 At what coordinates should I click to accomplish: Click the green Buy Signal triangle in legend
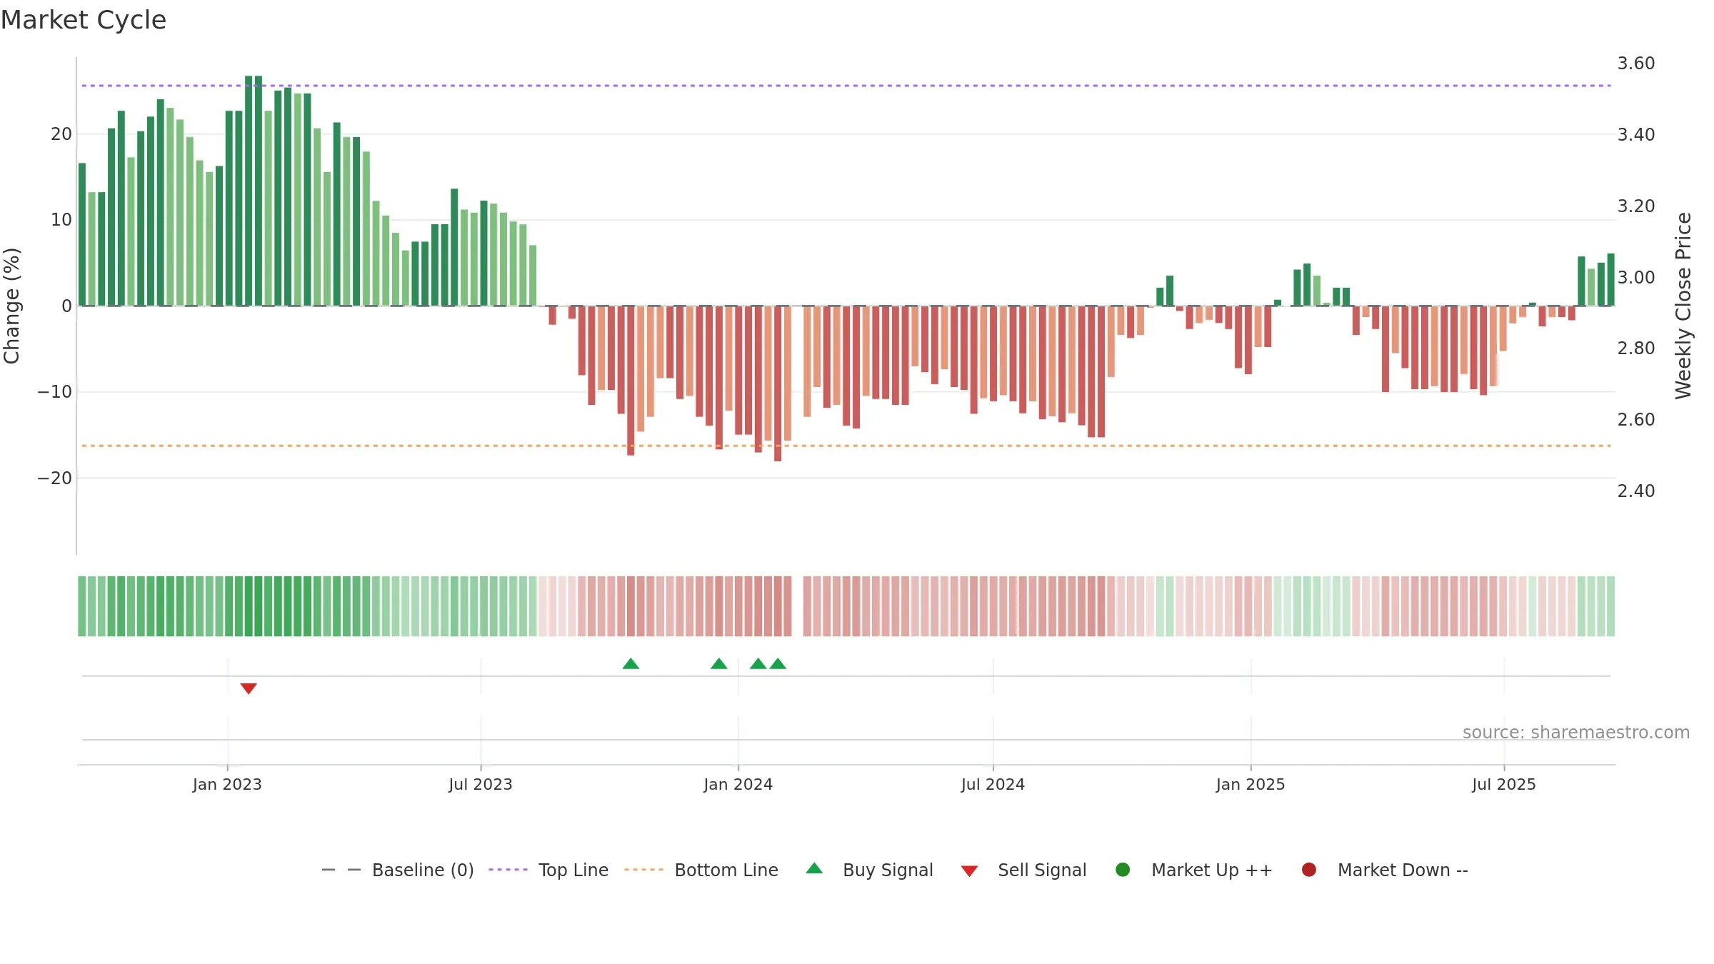814,868
